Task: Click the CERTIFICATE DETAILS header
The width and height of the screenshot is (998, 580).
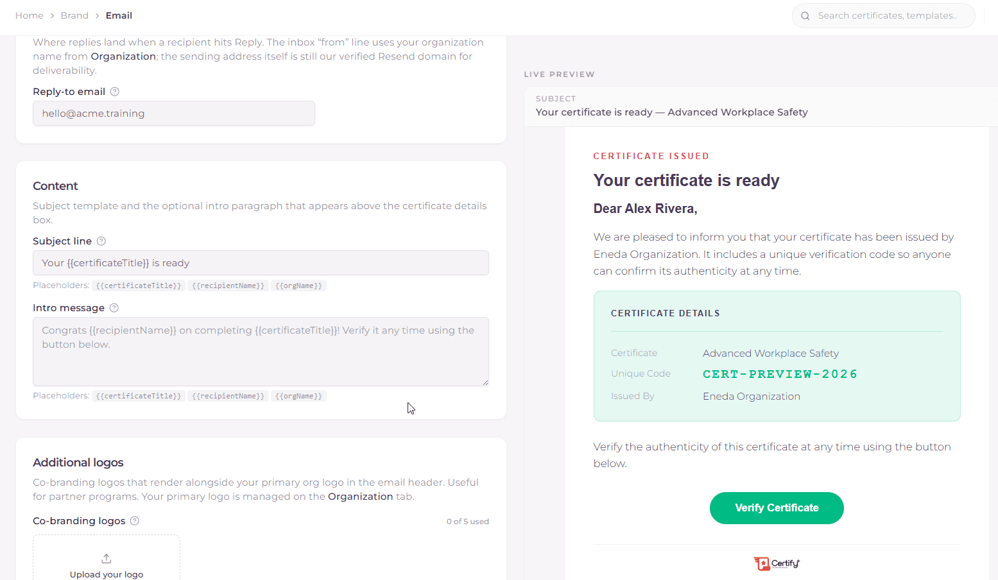Action: pyautogui.click(x=665, y=313)
